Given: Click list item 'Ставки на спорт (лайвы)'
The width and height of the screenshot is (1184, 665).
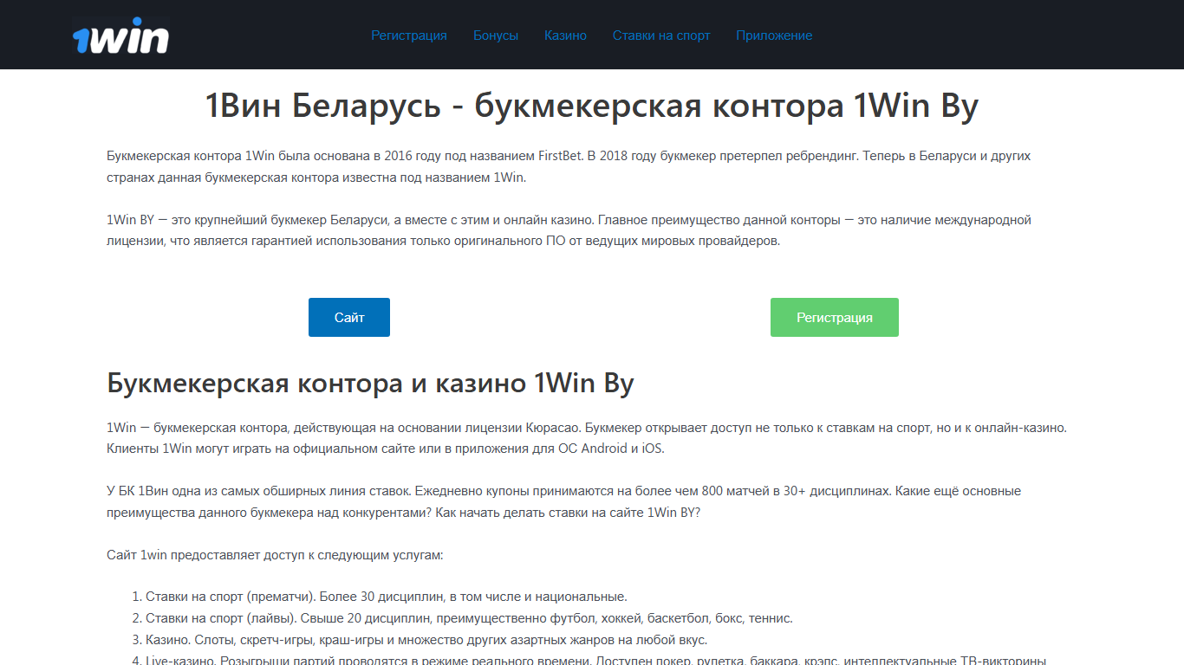Looking at the screenshot, I should tap(469, 618).
